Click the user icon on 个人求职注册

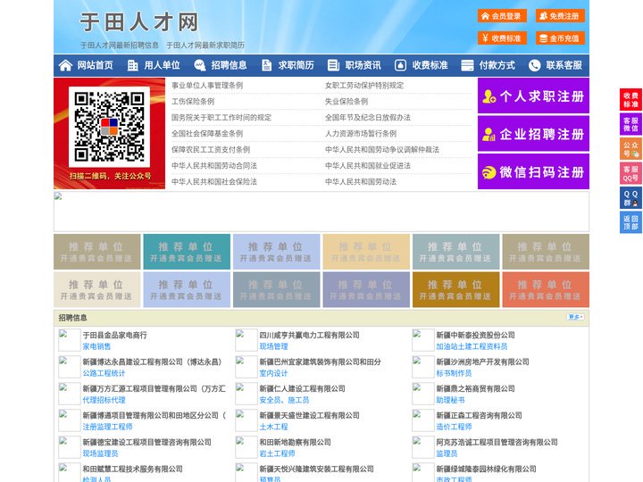(x=489, y=96)
